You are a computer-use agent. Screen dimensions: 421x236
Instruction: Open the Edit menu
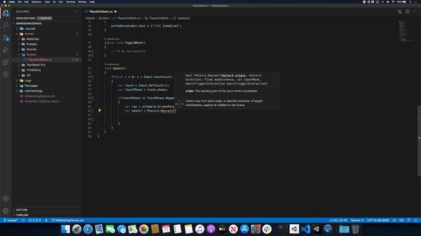tap(26, 2)
